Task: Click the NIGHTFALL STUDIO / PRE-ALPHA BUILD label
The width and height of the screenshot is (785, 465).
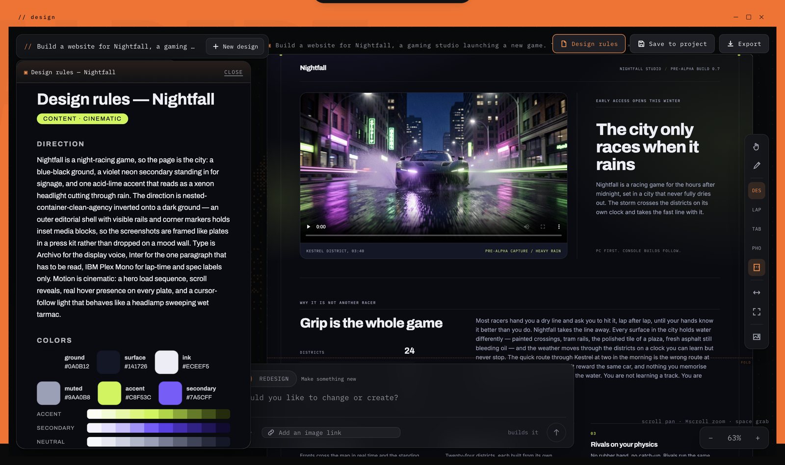Action: [x=669, y=69]
